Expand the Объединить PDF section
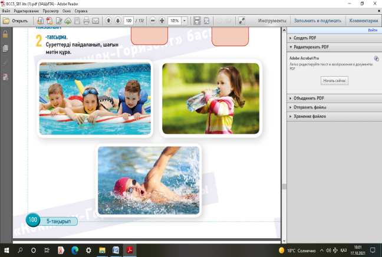 click(308, 98)
